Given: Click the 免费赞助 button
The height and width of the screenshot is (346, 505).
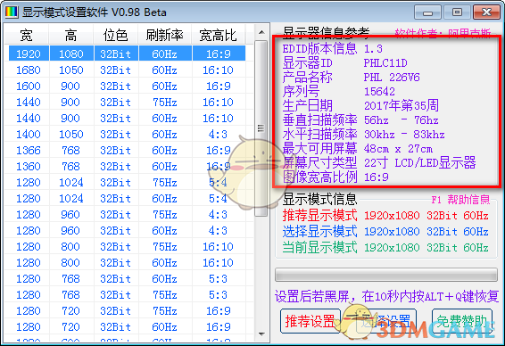Looking at the screenshot, I should click(462, 321).
